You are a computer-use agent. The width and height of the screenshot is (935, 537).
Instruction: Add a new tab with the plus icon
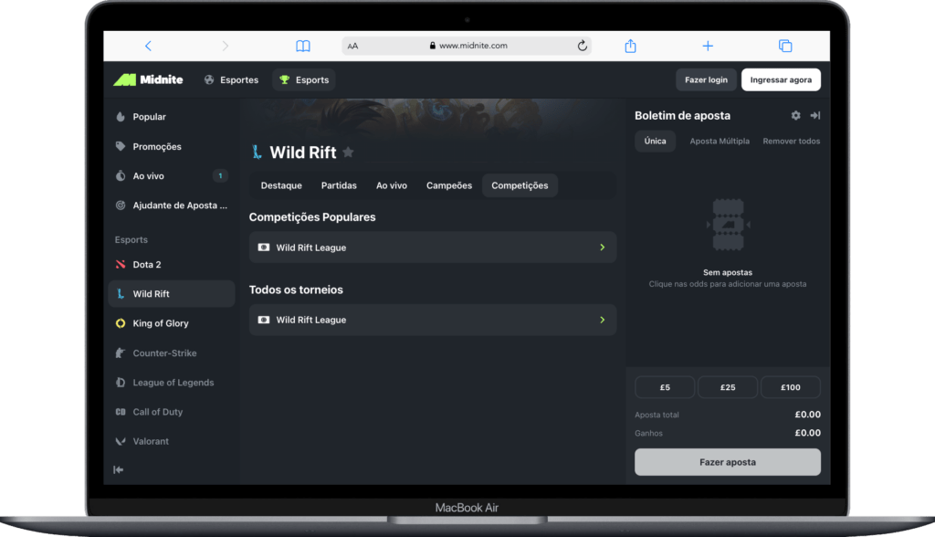tap(708, 46)
